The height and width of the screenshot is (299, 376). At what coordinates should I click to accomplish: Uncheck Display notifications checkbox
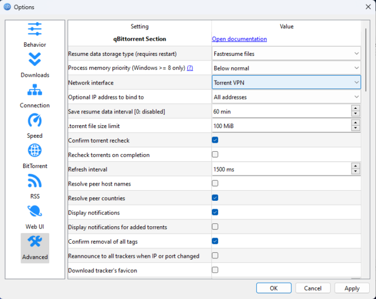pos(215,212)
